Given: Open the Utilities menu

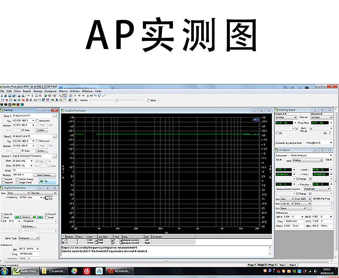Looking at the screenshot, I should 75,91.
